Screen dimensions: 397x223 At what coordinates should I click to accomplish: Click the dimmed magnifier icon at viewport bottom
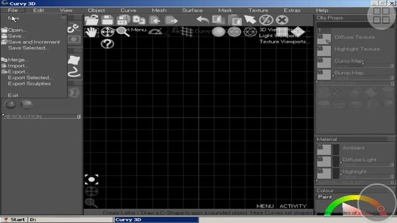91,203
